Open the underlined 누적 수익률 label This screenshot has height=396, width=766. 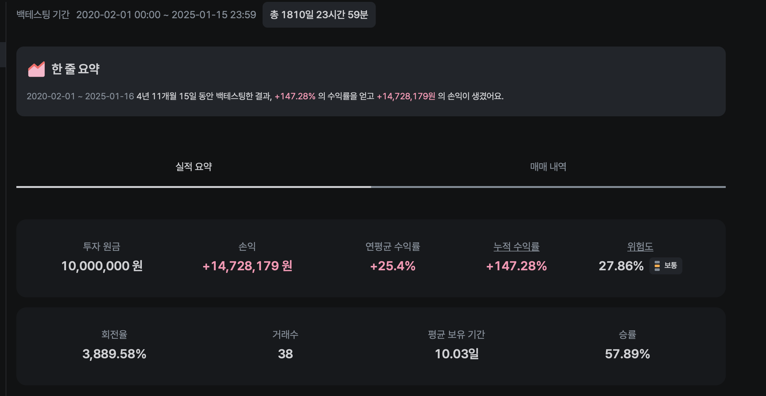pyautogui.click(x=516, y=247)
